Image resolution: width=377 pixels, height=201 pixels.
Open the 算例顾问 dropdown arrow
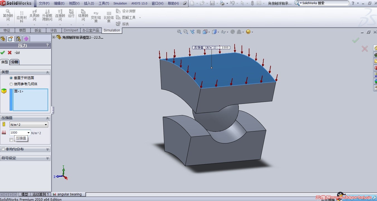pyautogui.click(x=8, y=25)
